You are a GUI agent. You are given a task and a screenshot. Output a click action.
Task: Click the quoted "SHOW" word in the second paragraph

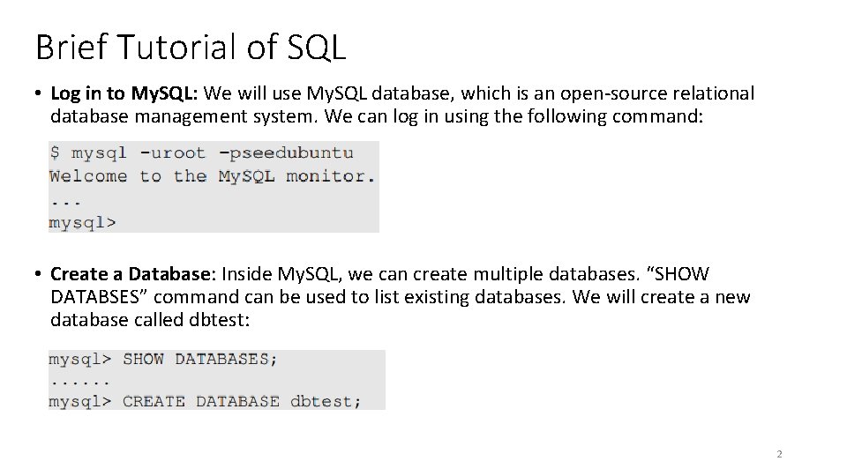(681, 274)
